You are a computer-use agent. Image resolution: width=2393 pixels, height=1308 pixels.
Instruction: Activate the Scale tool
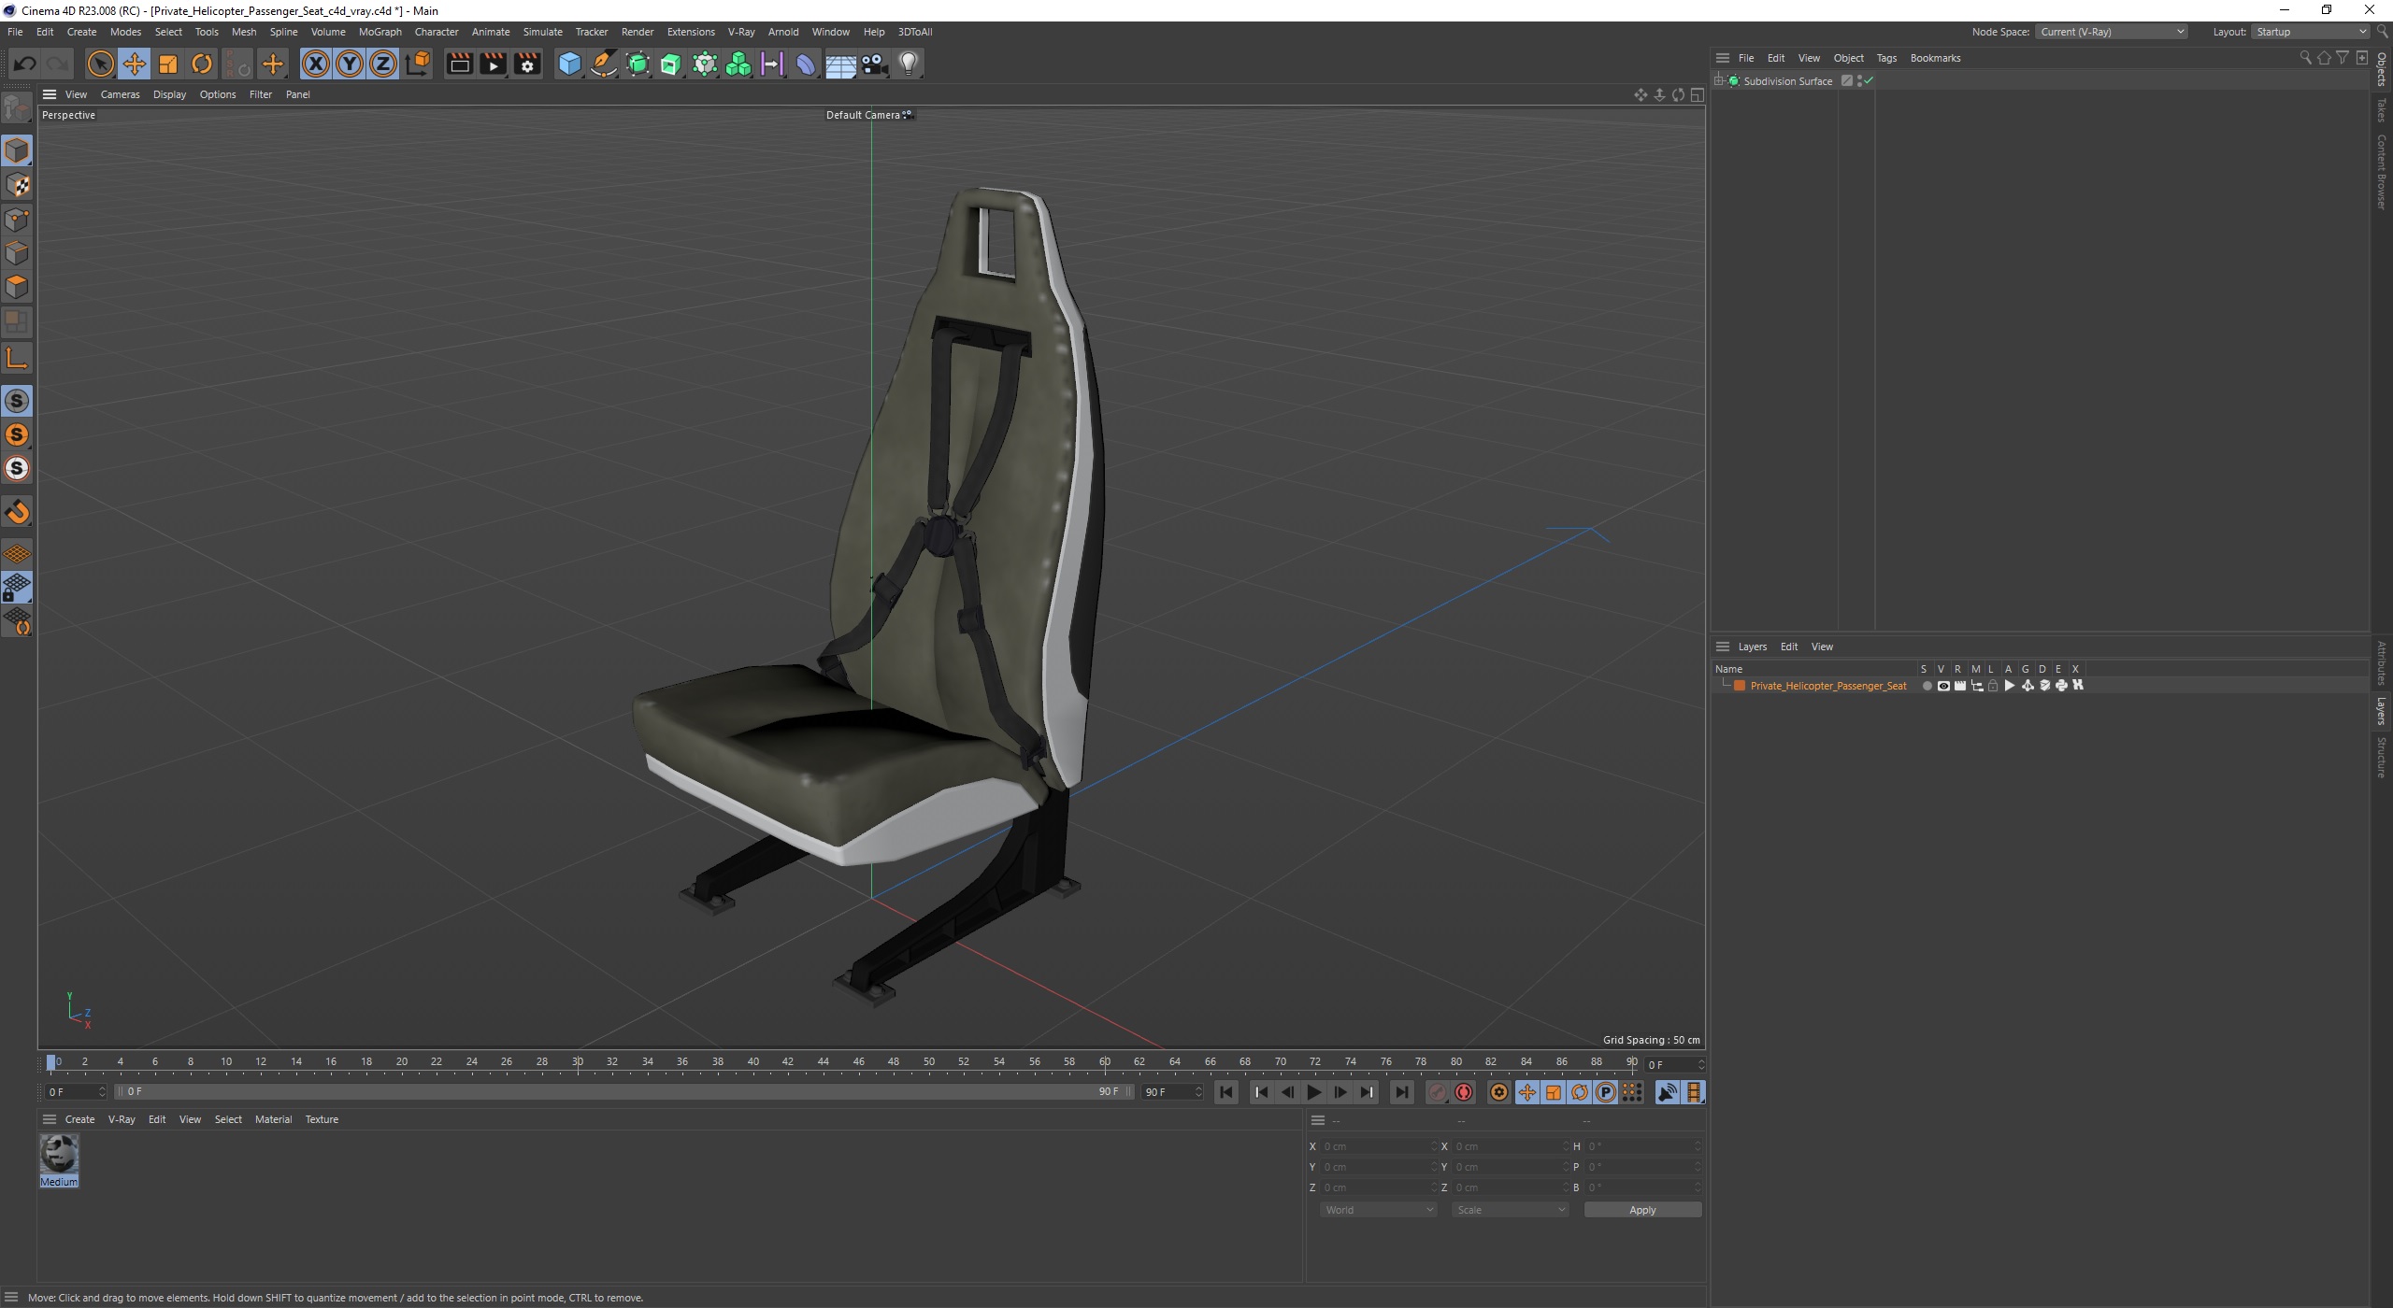coord(167,62)
